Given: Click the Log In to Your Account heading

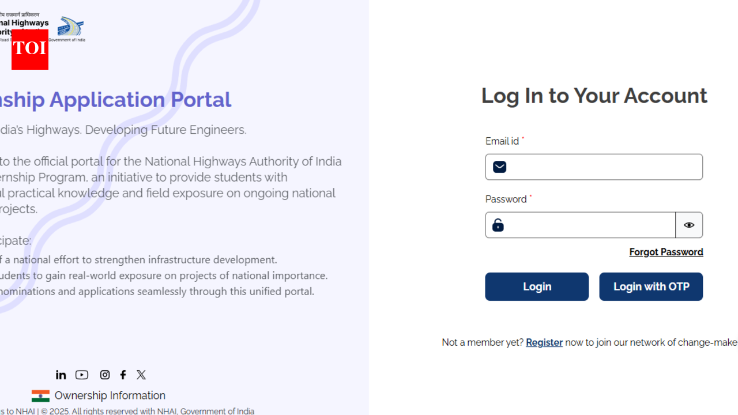Looking at the screenshot, I should pyautogui.click(x=594, y=96).
